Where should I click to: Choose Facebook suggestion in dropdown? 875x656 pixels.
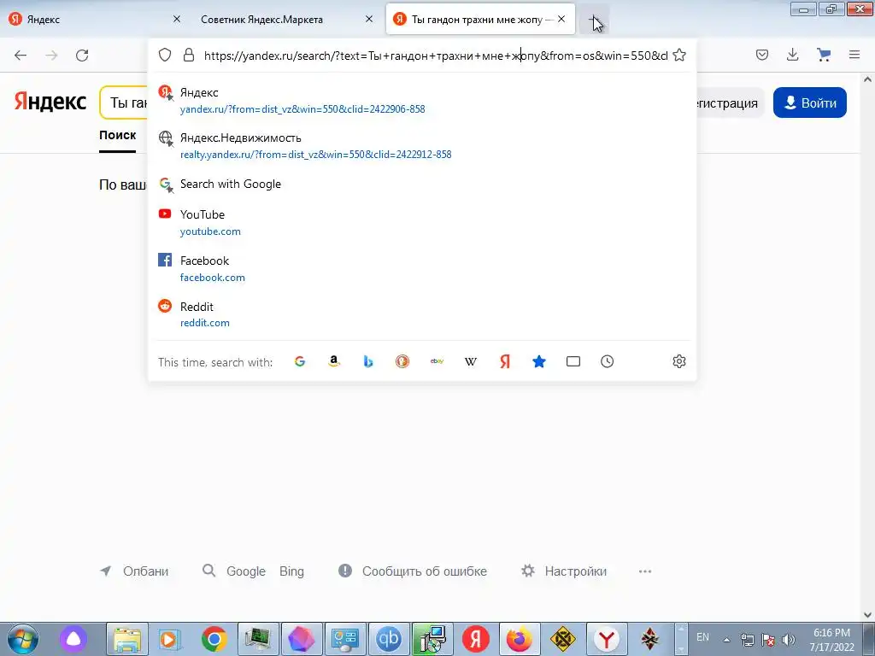(x=422, y=268)
